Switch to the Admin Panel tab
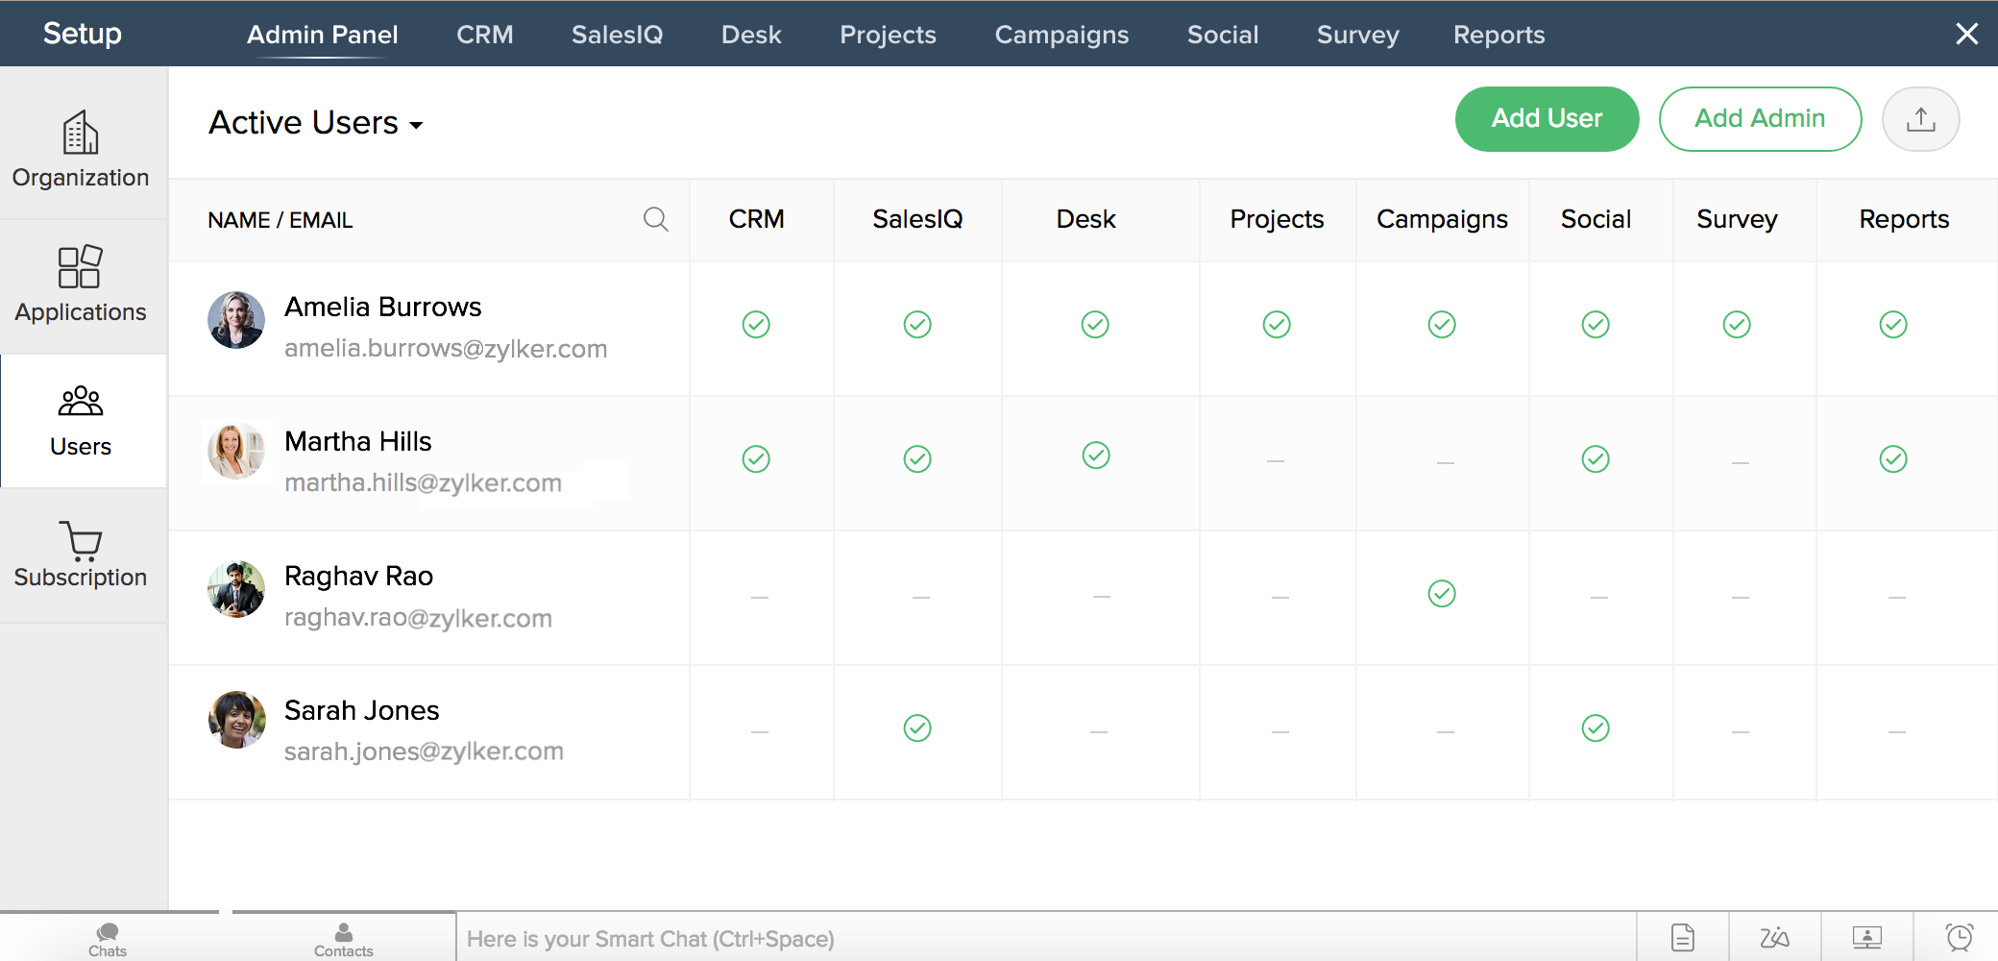The height and width of the screenshot is (961, 1998). click(x=322, y=35)
